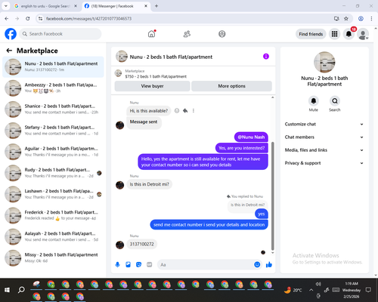This screenshot has height=302, width=378.
Task: Click the browser address bar URL
Action: (88, 18)
